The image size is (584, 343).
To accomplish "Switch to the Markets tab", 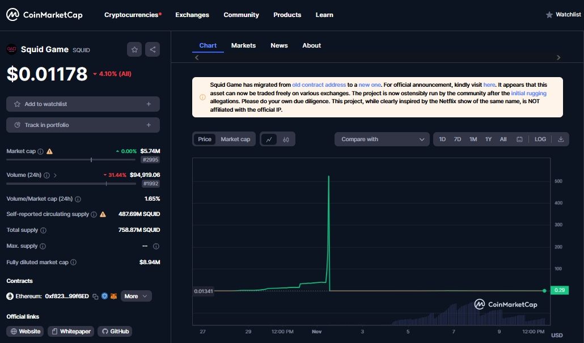I will click(243, 45).
